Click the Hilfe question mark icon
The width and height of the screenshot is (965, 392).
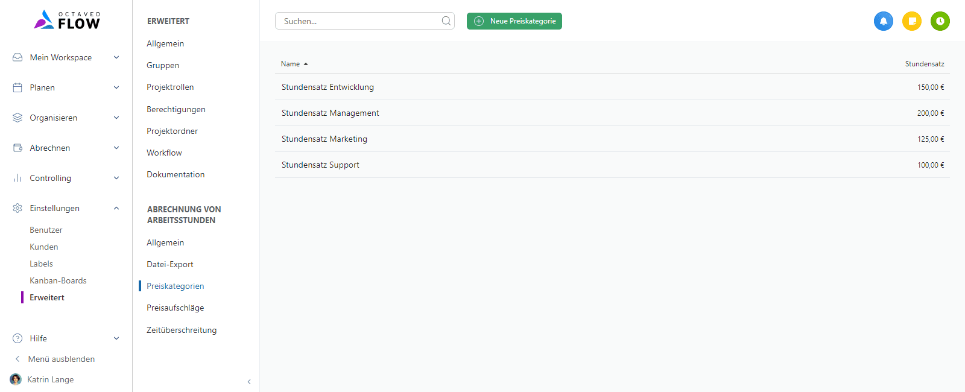click(17, 338)
